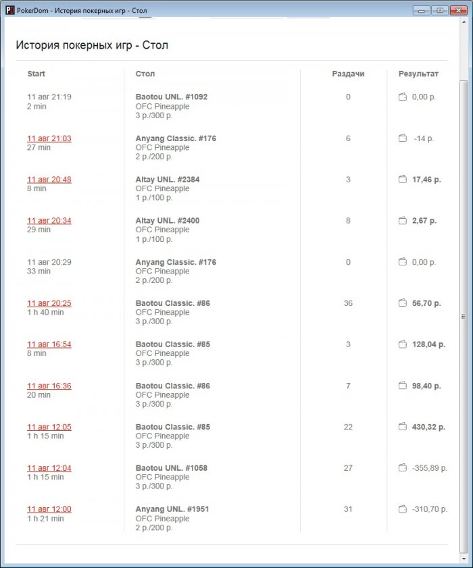Screen dimensions: 473x568
Task: Click wallet icon beside 56,70 р. result
Action: pyautogui.click(x=403, y=303)
